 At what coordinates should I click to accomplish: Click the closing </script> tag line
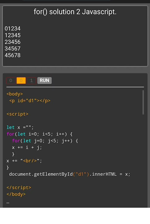(x=19, y=188)
